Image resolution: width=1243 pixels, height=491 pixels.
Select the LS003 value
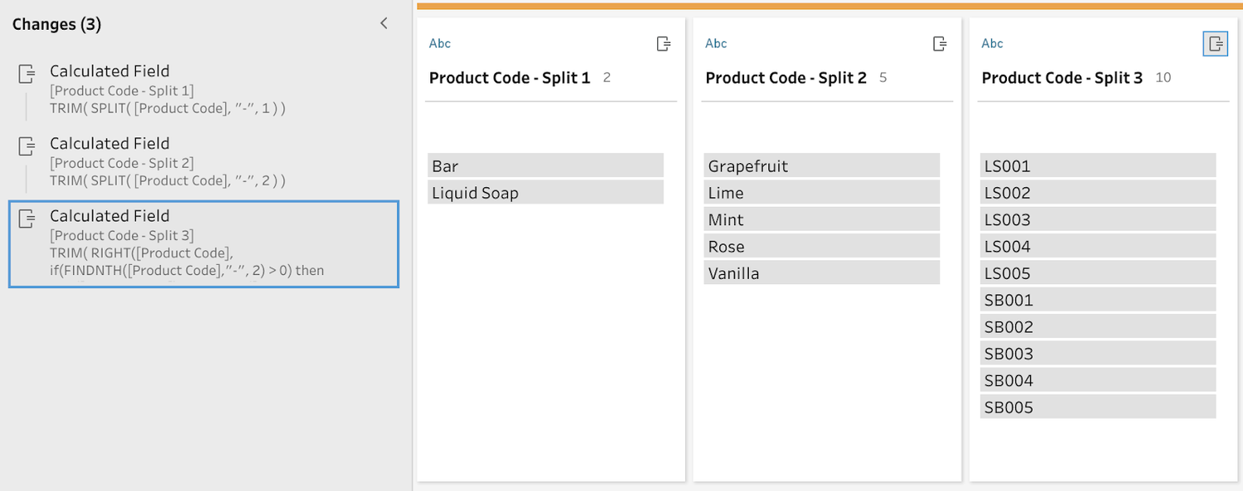tap(1098, 219)
